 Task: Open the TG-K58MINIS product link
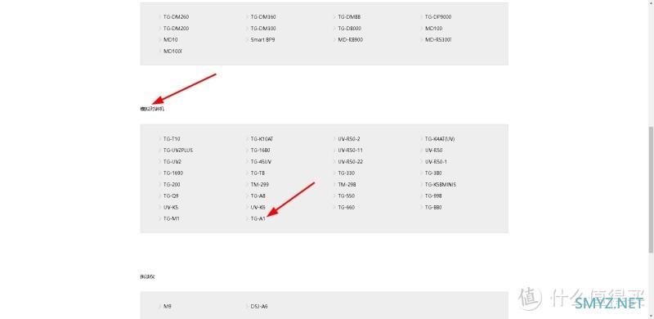(x=441, y=185)
